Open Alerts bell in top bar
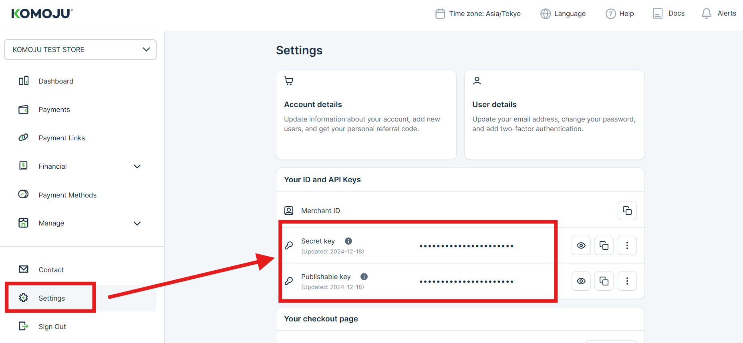The height and width of the screenshot is (343, 743). [x=719, y=14]
